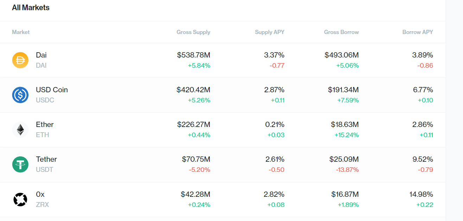Image resolution: width=463 pixels, height=221 pixels.
Task: Click Tether supply APY 2.61% value
Action: (x=275, y=159)
